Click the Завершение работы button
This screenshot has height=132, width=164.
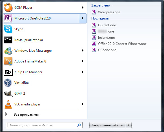pyautogui.click(x=107, y=125)
